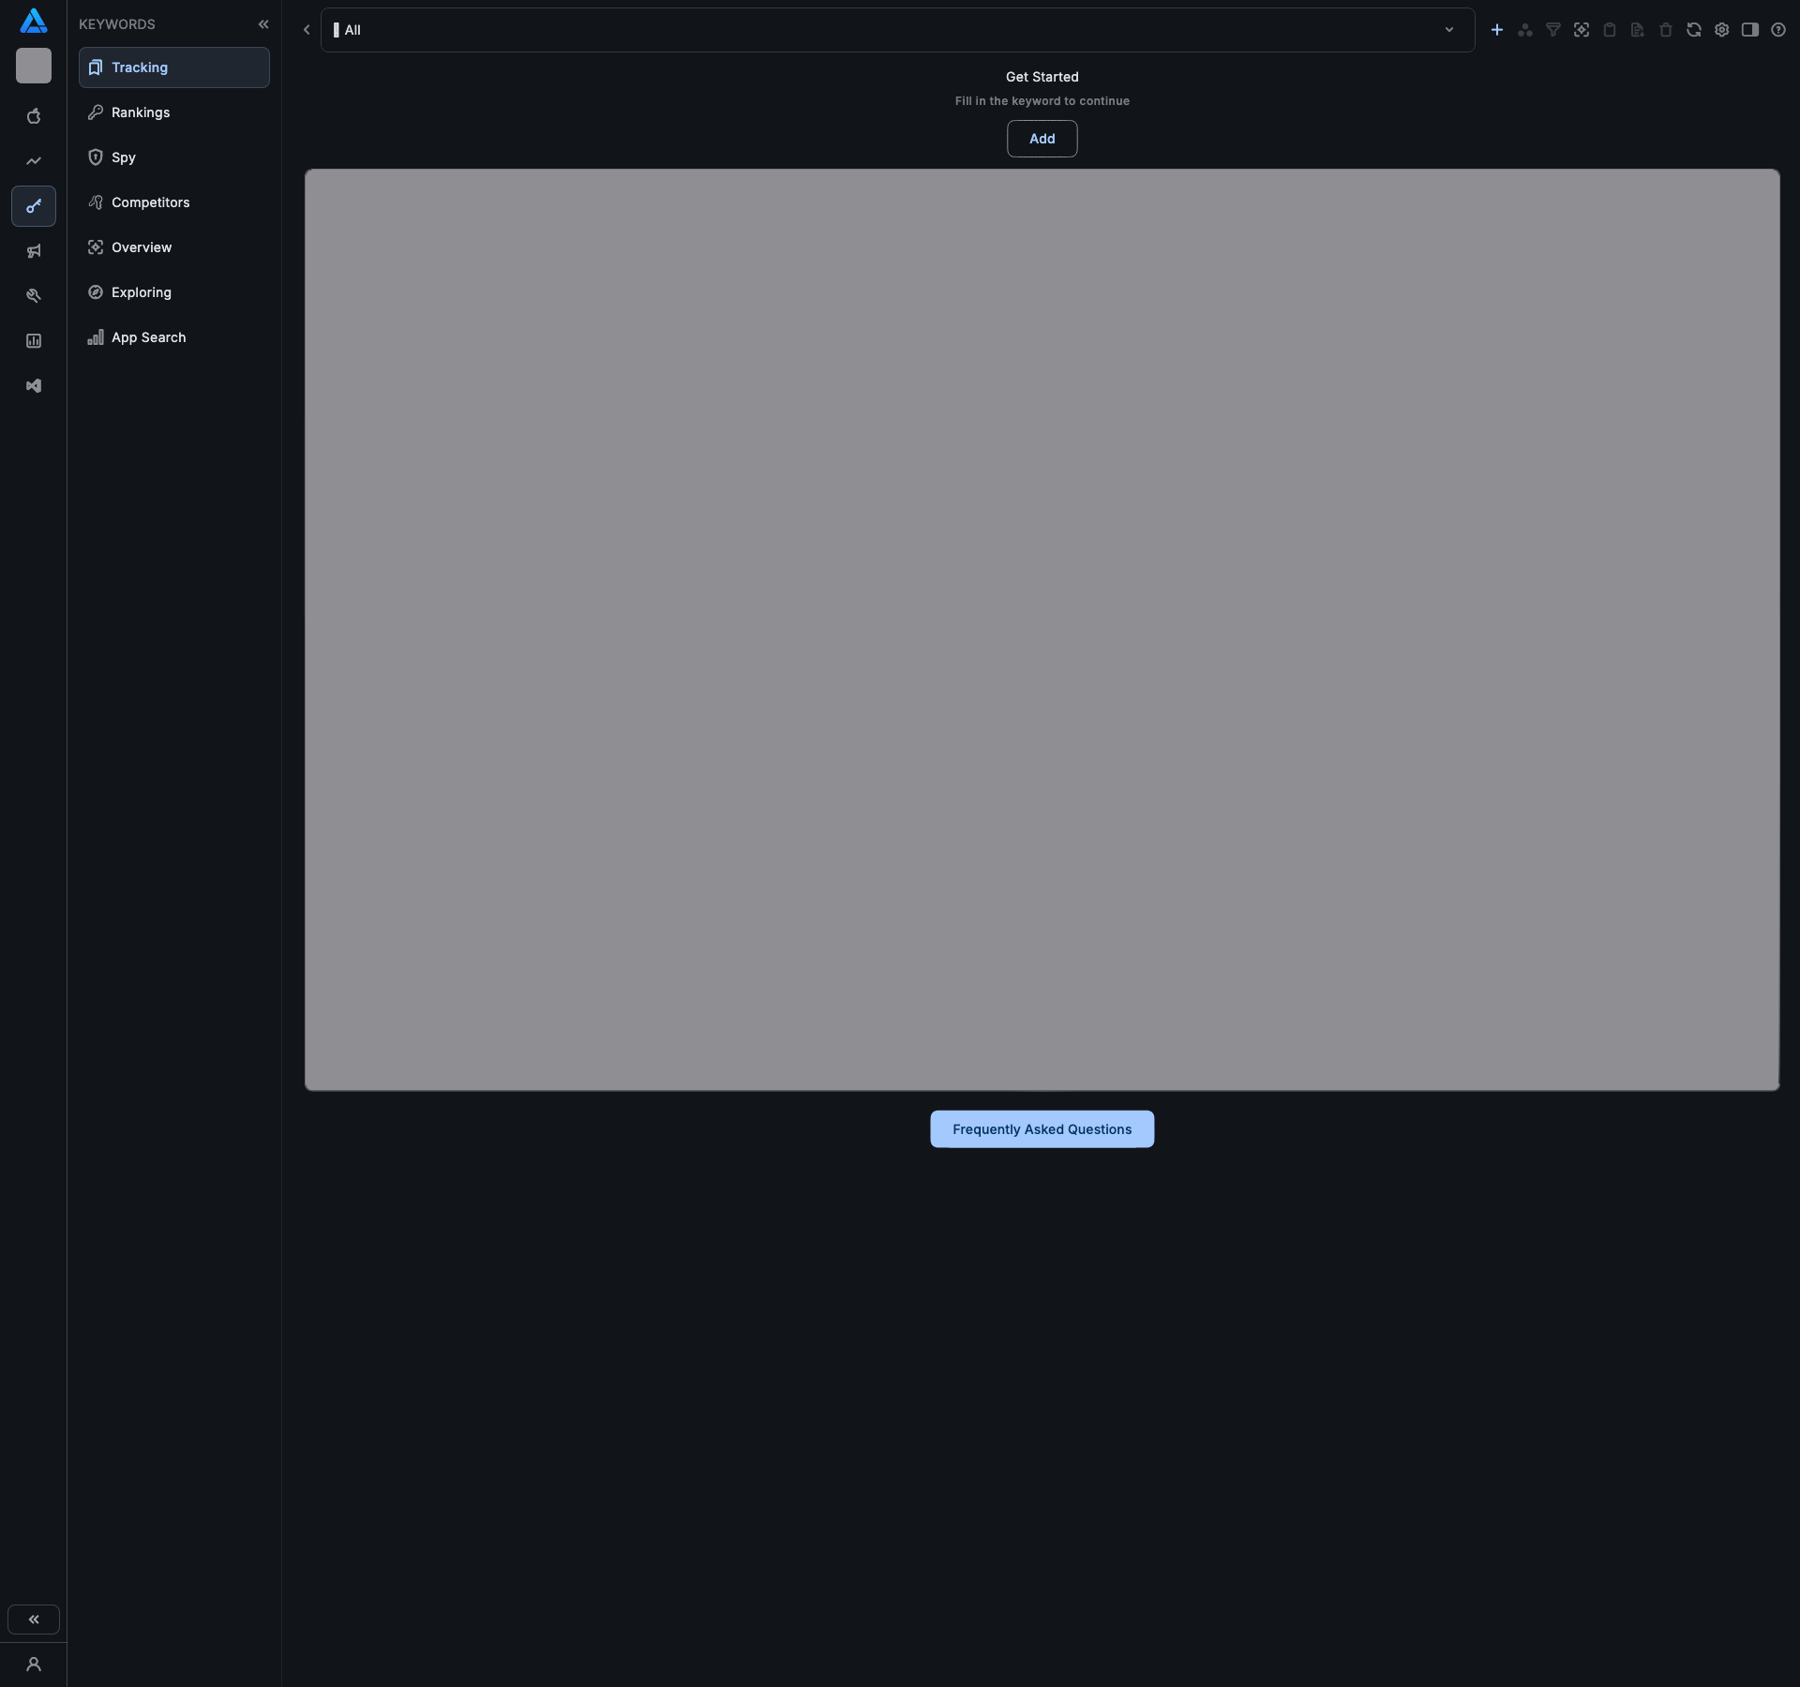Open the Rankings menu item
The height and width of the screenshot is (1687, 1800).
tap(141, 112)
